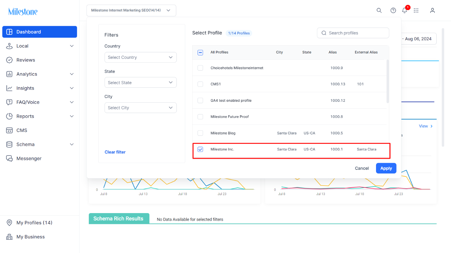Screen dimensions: 451x253
Task: Open the Select City dropdown
Action: coord(141,108)
